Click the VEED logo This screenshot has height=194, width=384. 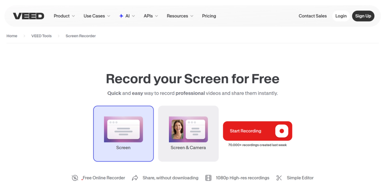pos(28,16)
